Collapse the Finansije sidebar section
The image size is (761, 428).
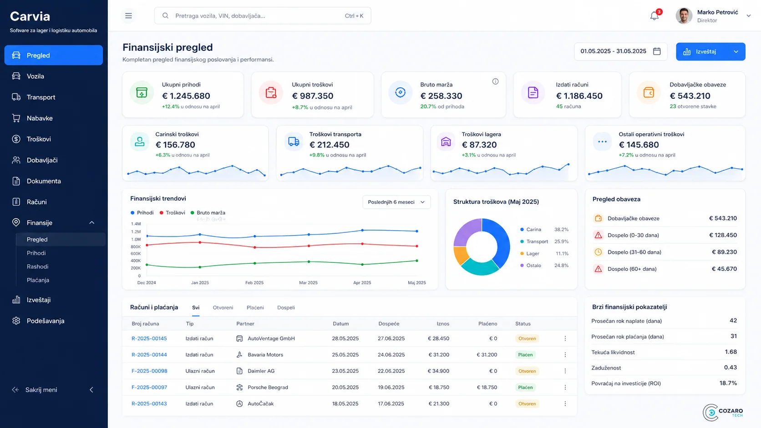(x=91, y=222)
